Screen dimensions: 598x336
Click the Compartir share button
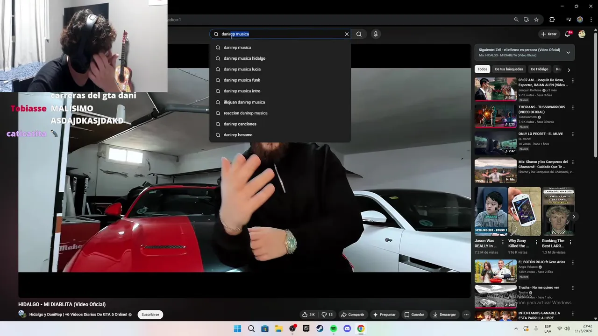click(x=353, y=315)
